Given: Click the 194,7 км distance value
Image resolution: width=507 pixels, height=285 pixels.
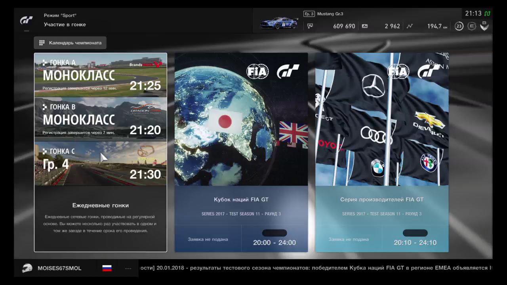Looking at the screenshot, I should pos(437,26).
